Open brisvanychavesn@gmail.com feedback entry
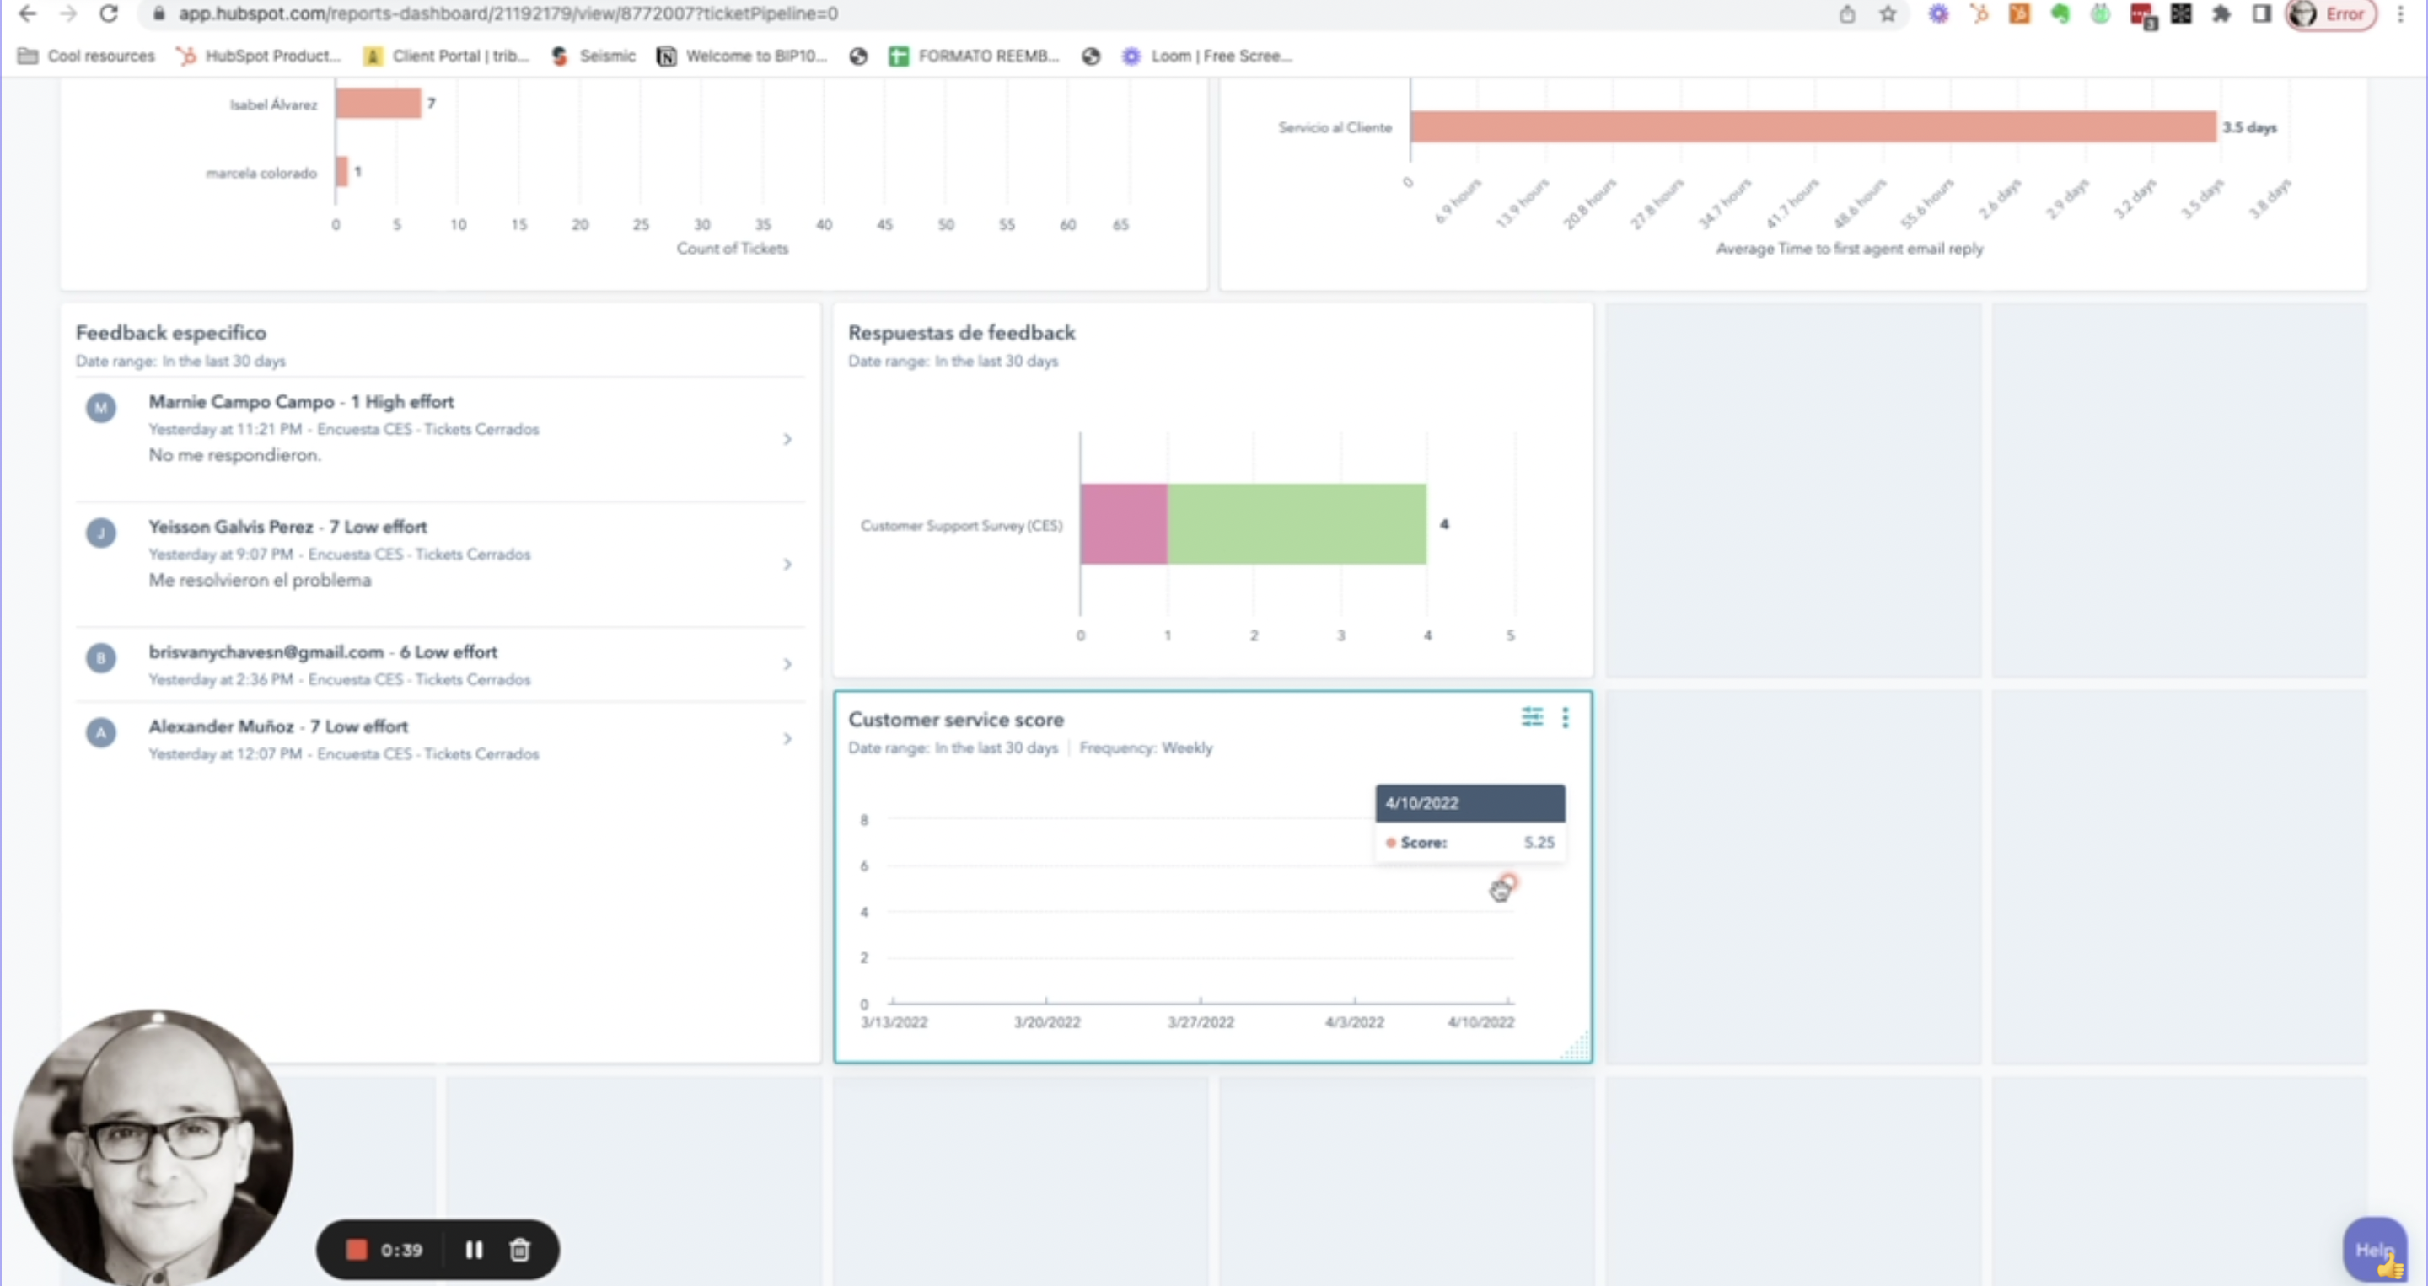This screenshot has height=1286, width=2428. (322, 652)
